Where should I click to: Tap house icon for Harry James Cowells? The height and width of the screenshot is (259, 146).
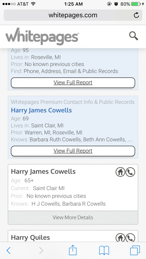coord(120,172)
